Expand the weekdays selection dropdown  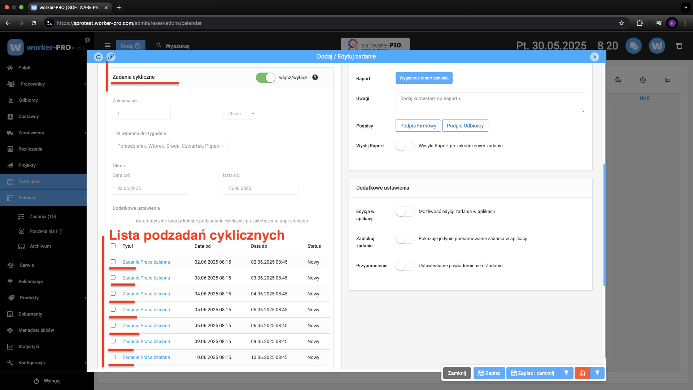[170, 146]
